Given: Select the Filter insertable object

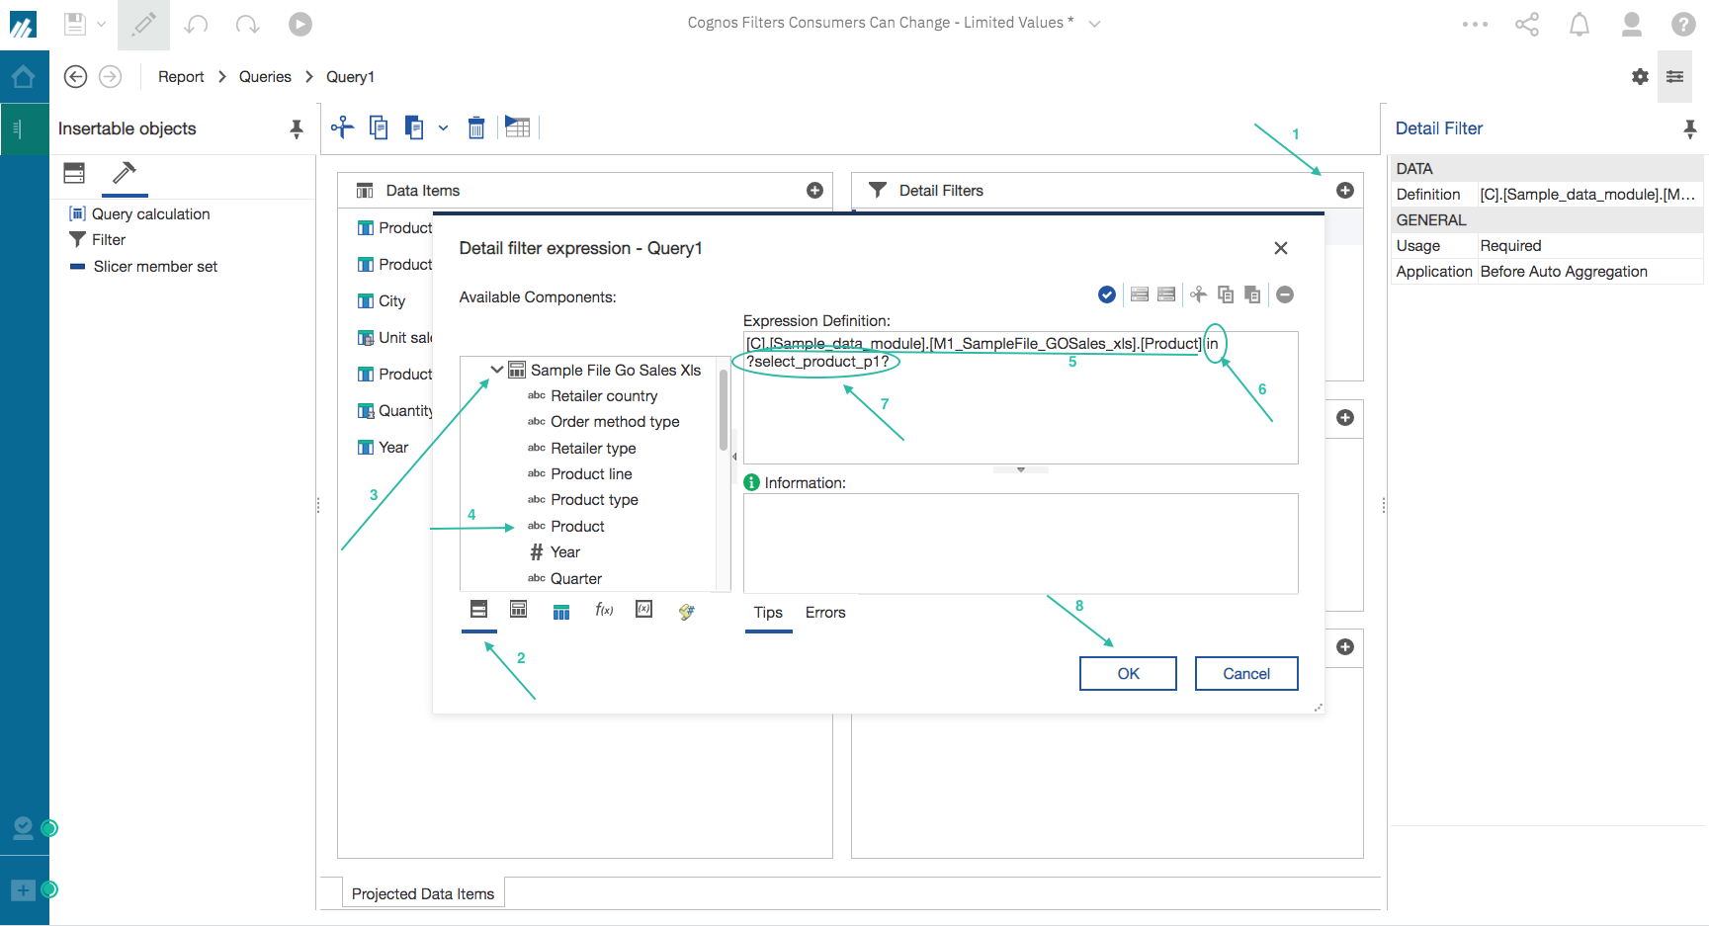Looking at the screenshot, I should pos(97,239).
